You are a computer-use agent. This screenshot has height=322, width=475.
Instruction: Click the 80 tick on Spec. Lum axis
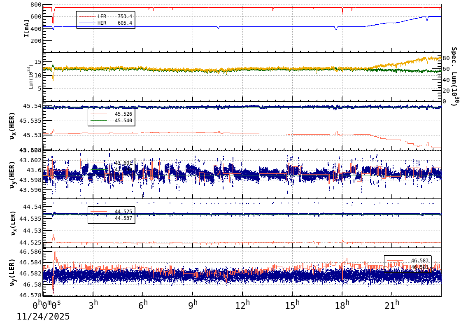click(x=446, y=58)
